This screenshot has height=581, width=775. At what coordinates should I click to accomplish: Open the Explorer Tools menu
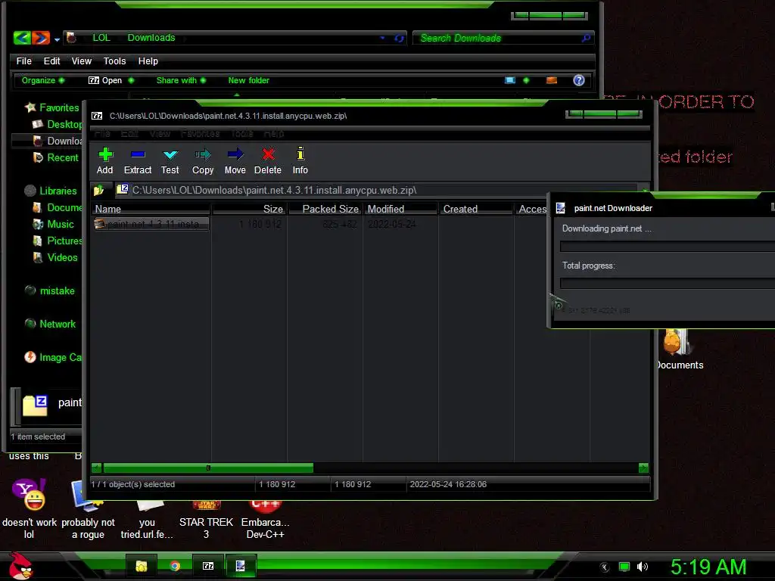[115, 61]
